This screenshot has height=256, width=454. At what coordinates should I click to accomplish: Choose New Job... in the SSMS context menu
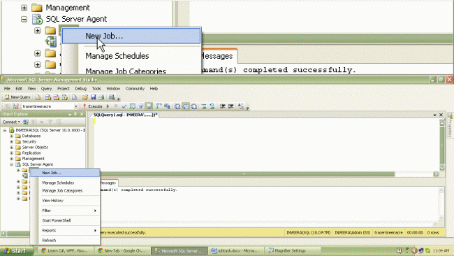coord(65,173)
